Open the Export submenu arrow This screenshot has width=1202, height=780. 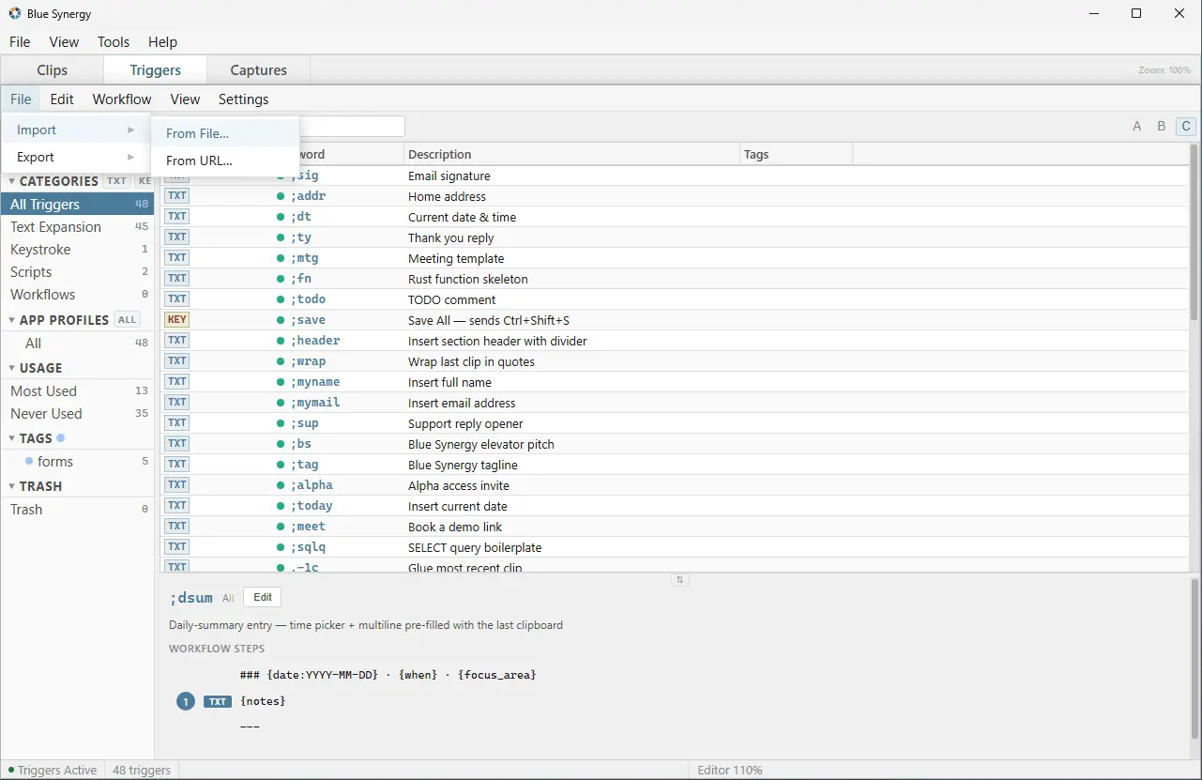[131, 157]
